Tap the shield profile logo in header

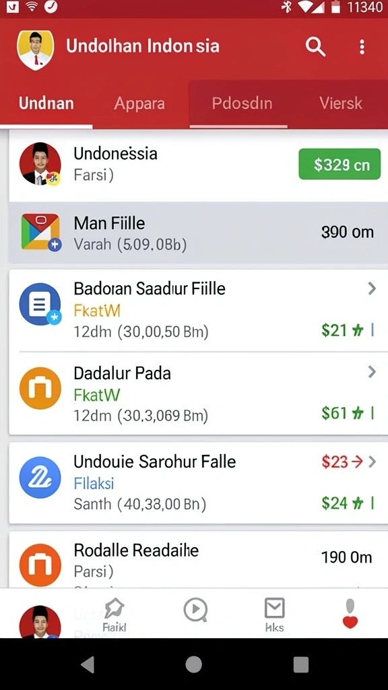click(36, 49)
